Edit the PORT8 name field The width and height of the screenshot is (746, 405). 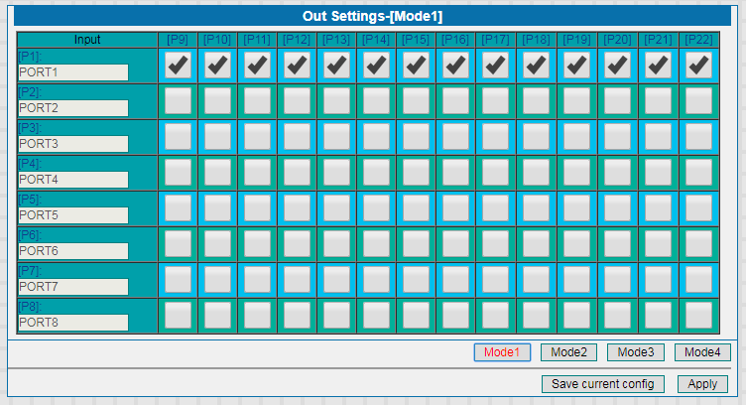(73, 323)
